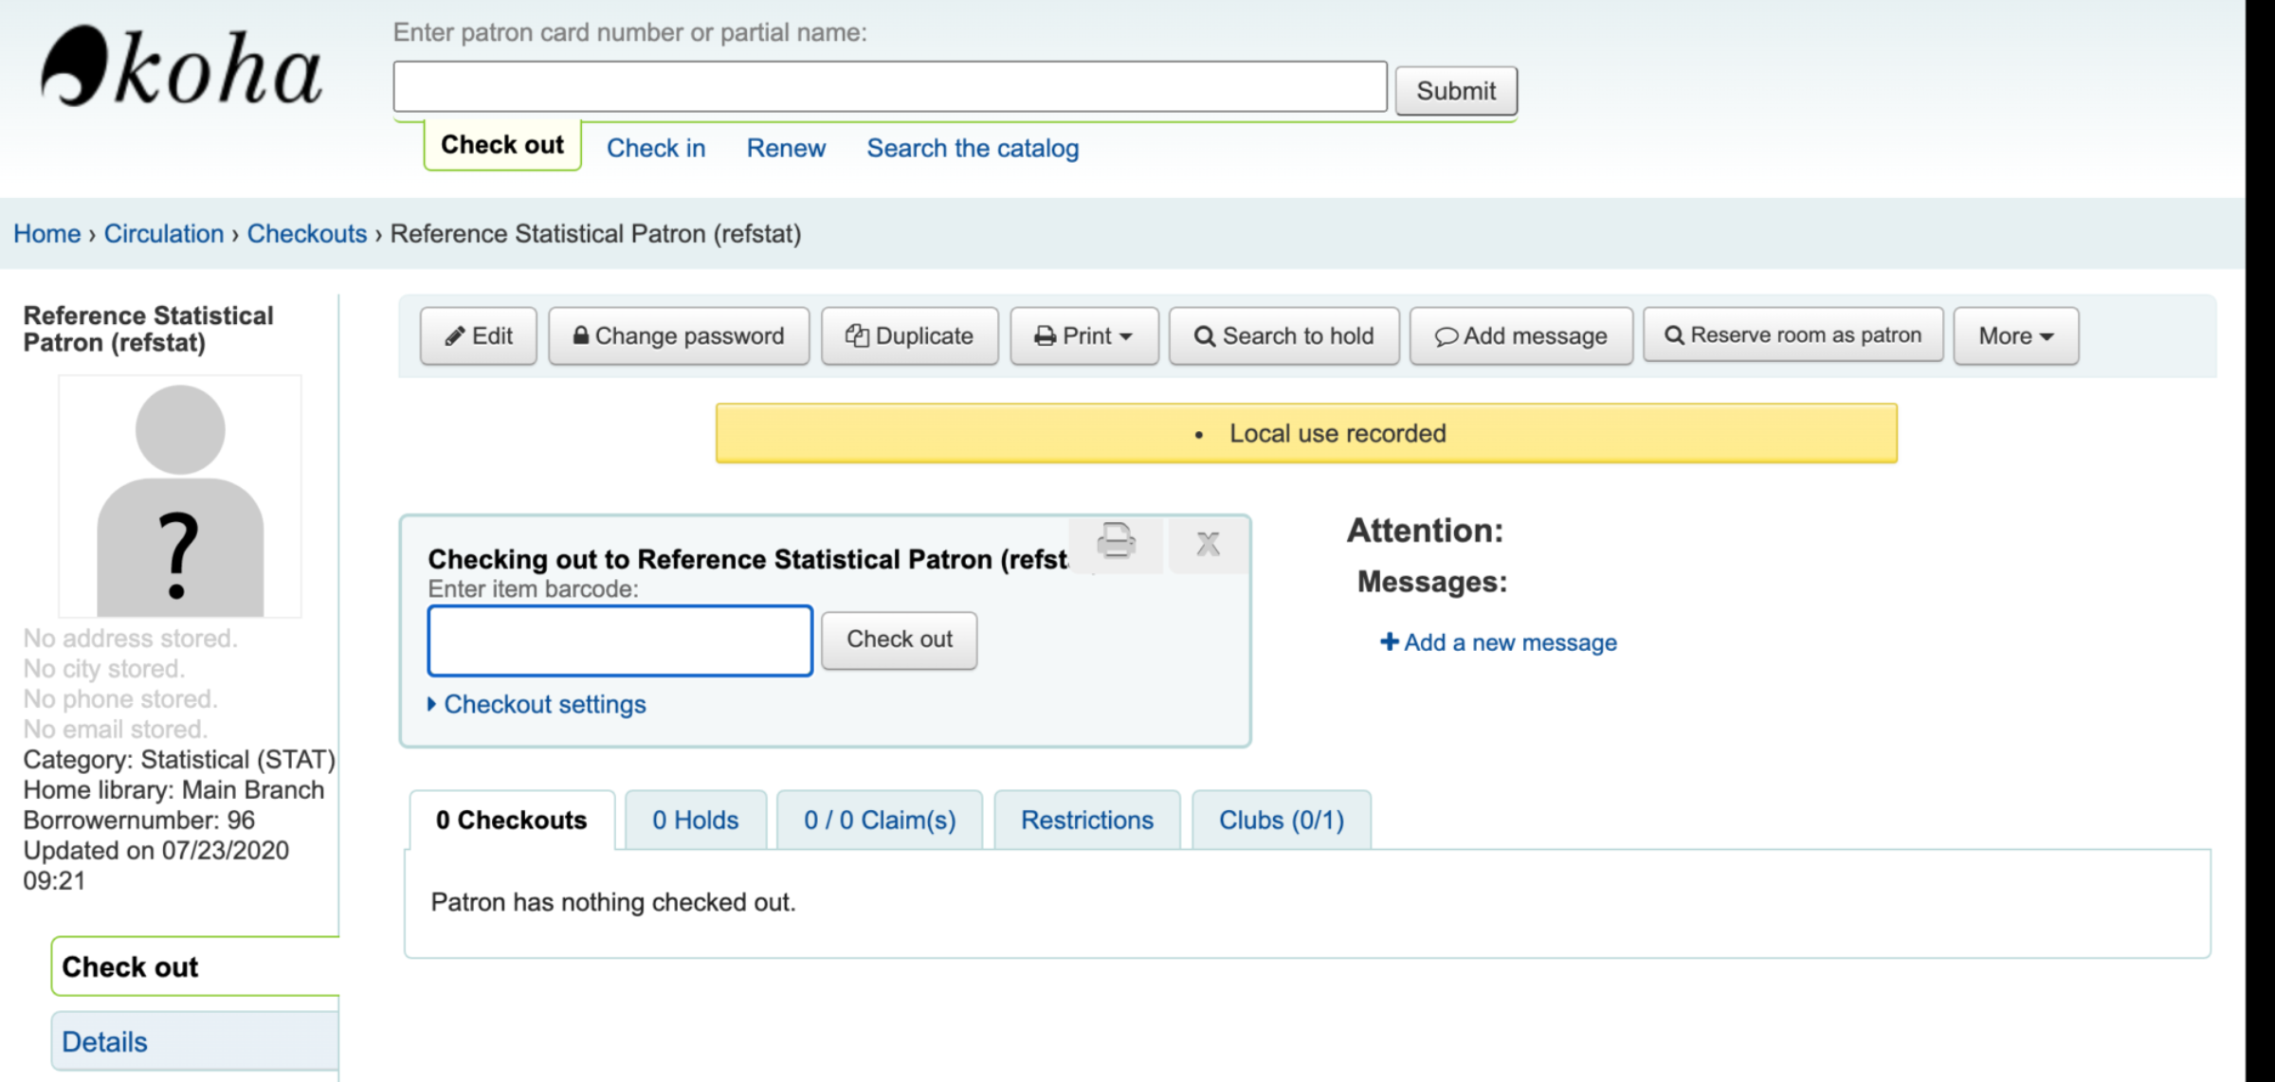
Task: Select the Clubs (0/1) tab
Action: tap(1281, 820)
